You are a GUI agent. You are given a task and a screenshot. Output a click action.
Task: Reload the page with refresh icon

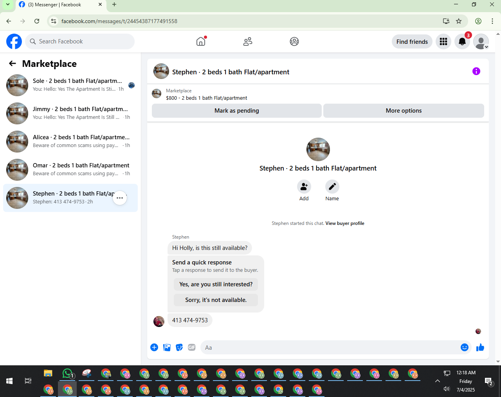pos(37,21)
